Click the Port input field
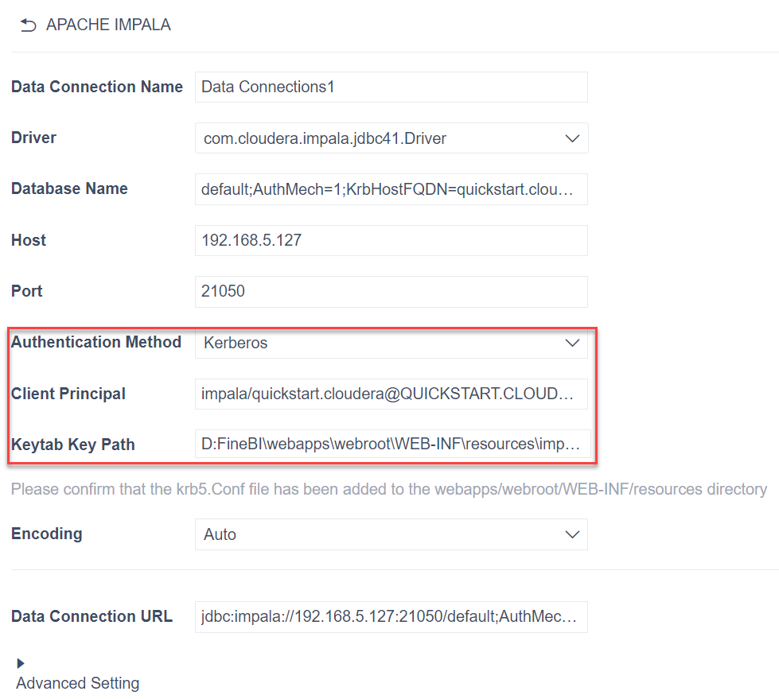 coord(391,291)
